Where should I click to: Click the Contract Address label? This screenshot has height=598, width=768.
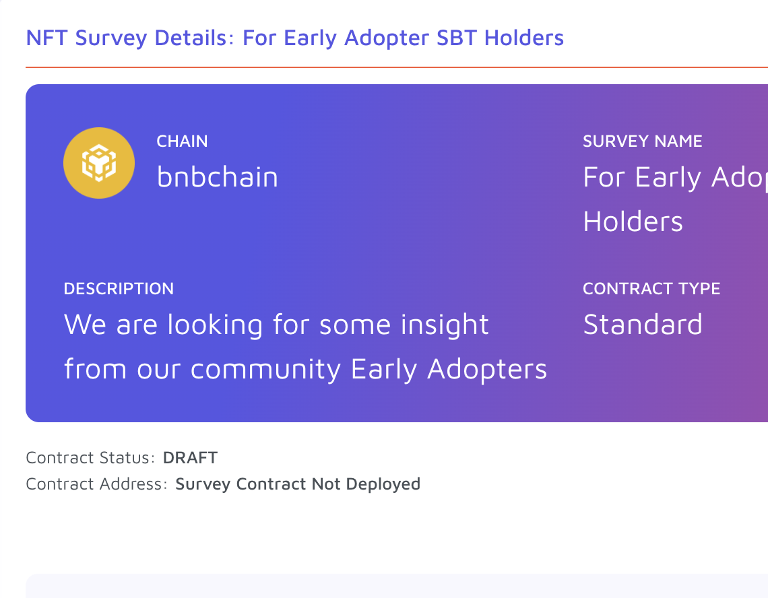point(96,484)
